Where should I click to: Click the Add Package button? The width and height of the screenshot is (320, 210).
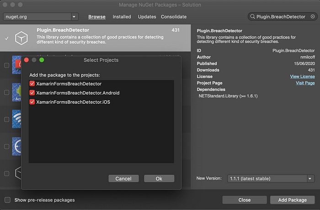tap(292, 200)
